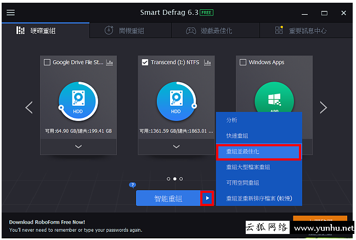Go to the first page dot
This screenshot has height=240, width=356.
coord(168,179)
